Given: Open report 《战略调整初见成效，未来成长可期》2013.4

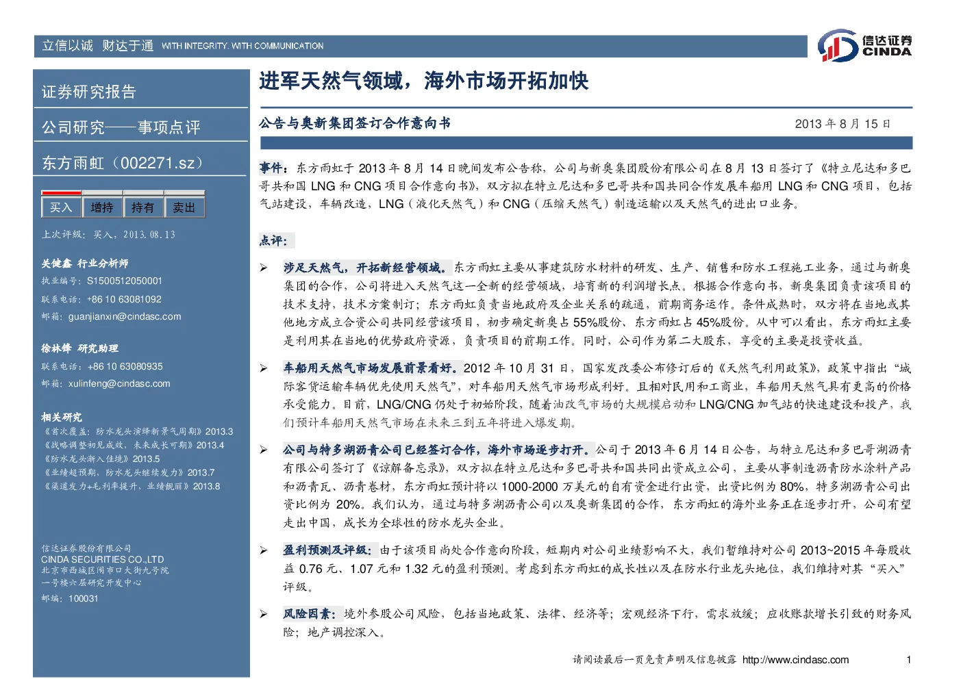Looking at the screenshot, I should point(134,446).
